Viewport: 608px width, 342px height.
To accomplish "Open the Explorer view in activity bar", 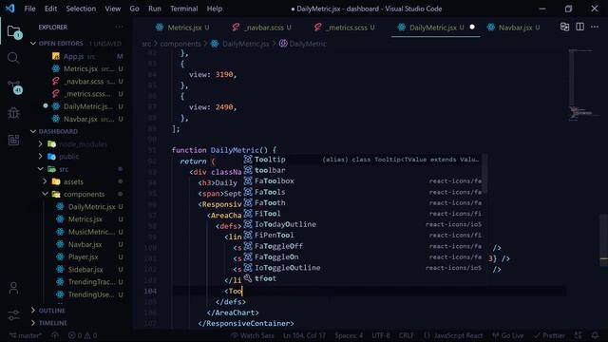I will [13, 31].
